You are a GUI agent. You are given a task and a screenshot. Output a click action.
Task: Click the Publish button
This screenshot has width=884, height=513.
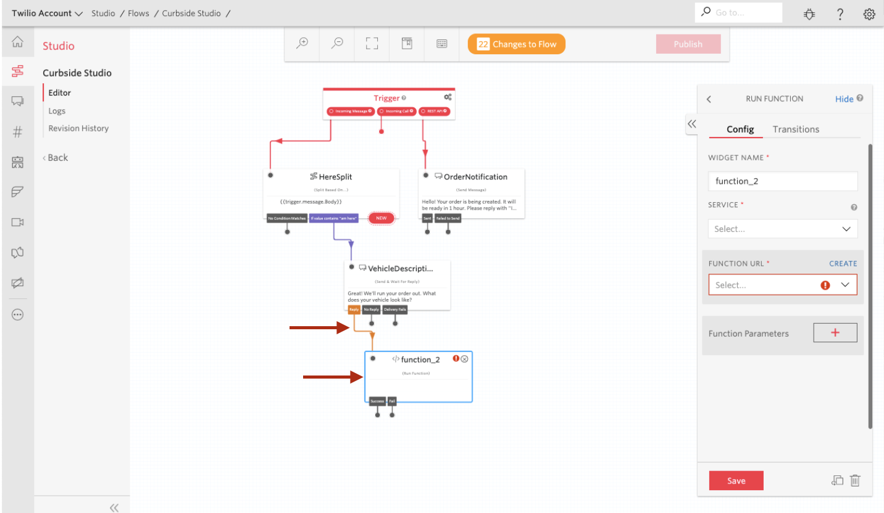tap(688, 44)
